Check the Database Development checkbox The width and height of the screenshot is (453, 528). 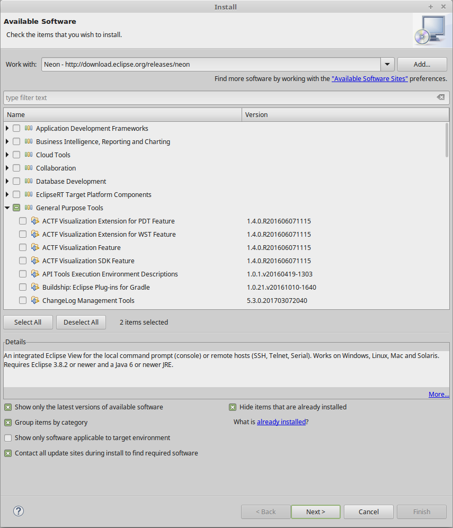click(16, 181)
